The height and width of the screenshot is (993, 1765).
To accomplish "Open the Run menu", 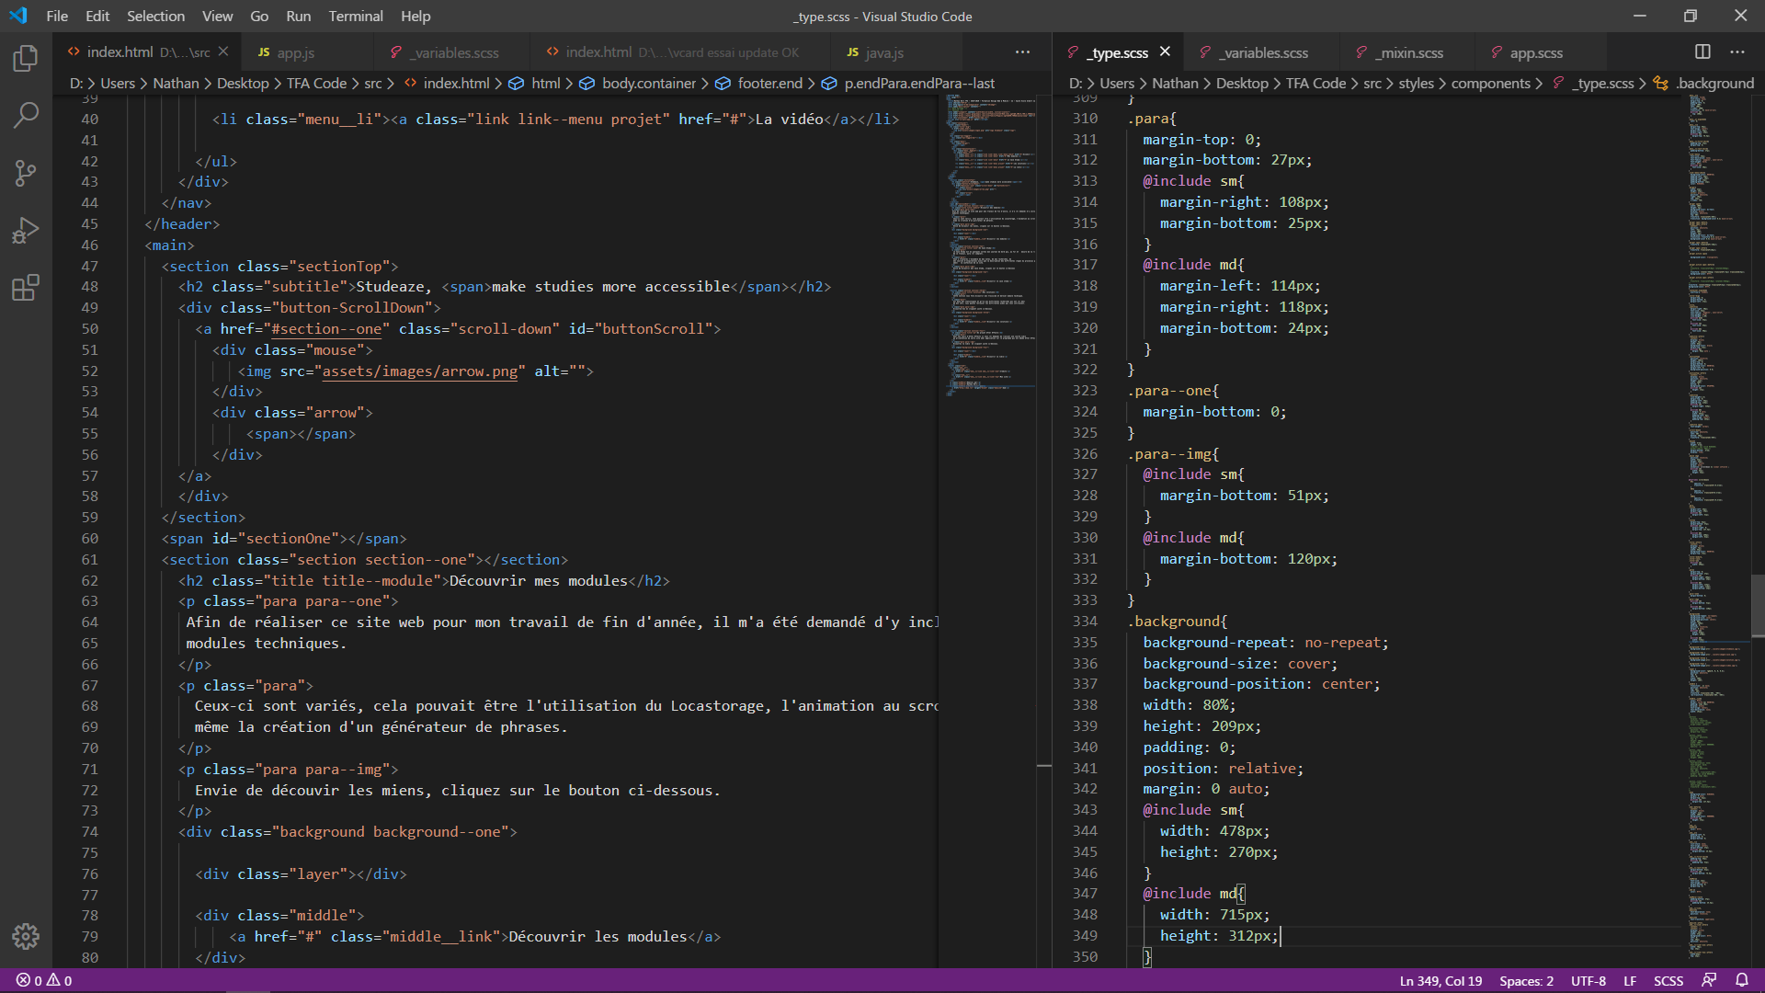I will [x=298, y=16].
